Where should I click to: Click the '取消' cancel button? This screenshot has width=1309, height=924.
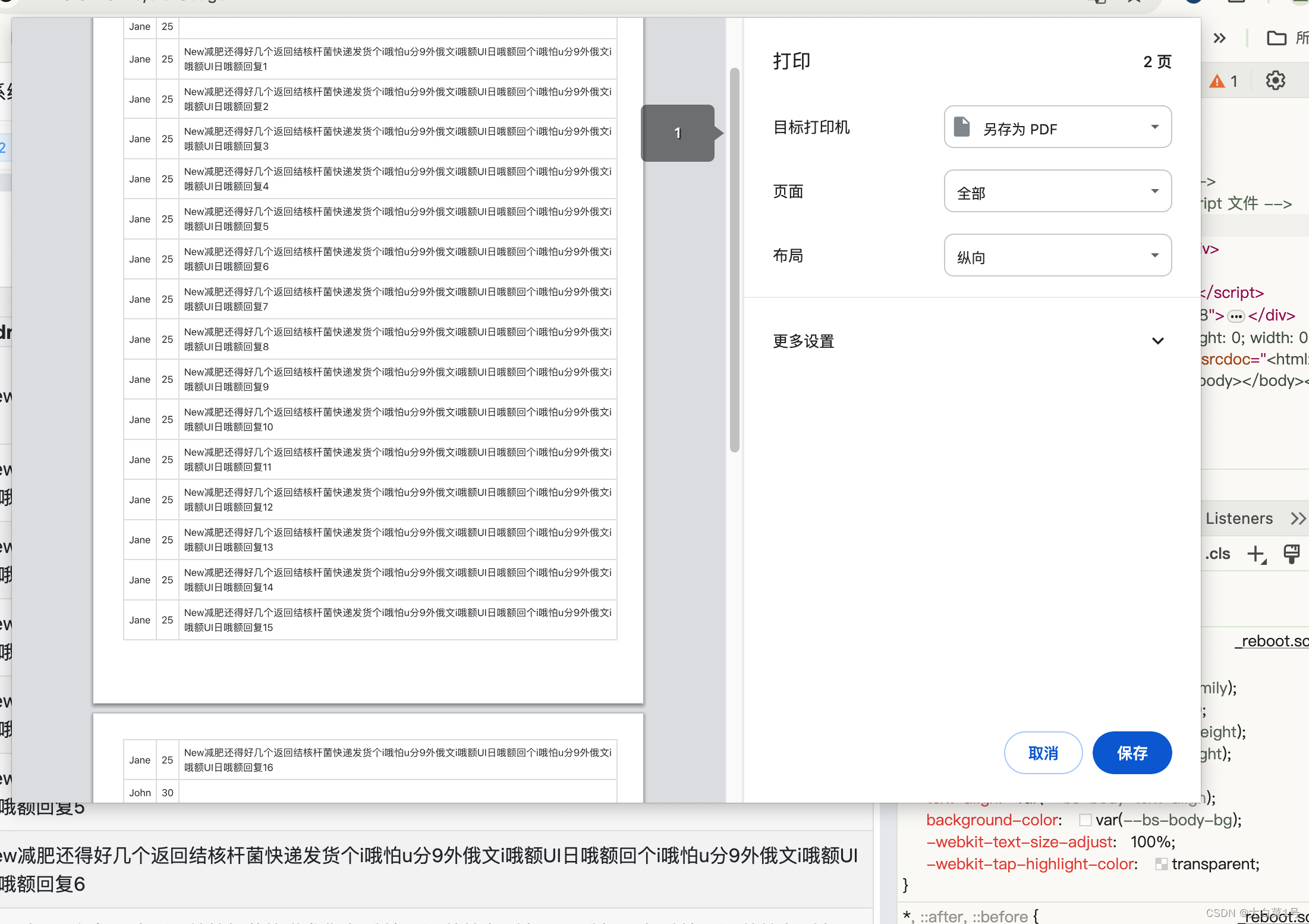click(1043, 753)
